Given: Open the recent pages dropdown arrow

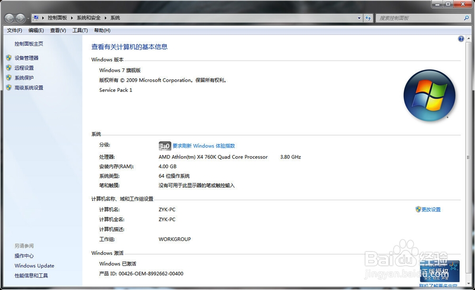Looking at the screenshot, I should 28,19.
